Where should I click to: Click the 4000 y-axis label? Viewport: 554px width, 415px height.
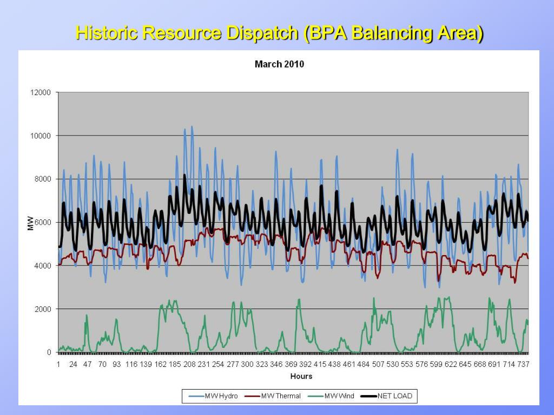pos(42,266)
